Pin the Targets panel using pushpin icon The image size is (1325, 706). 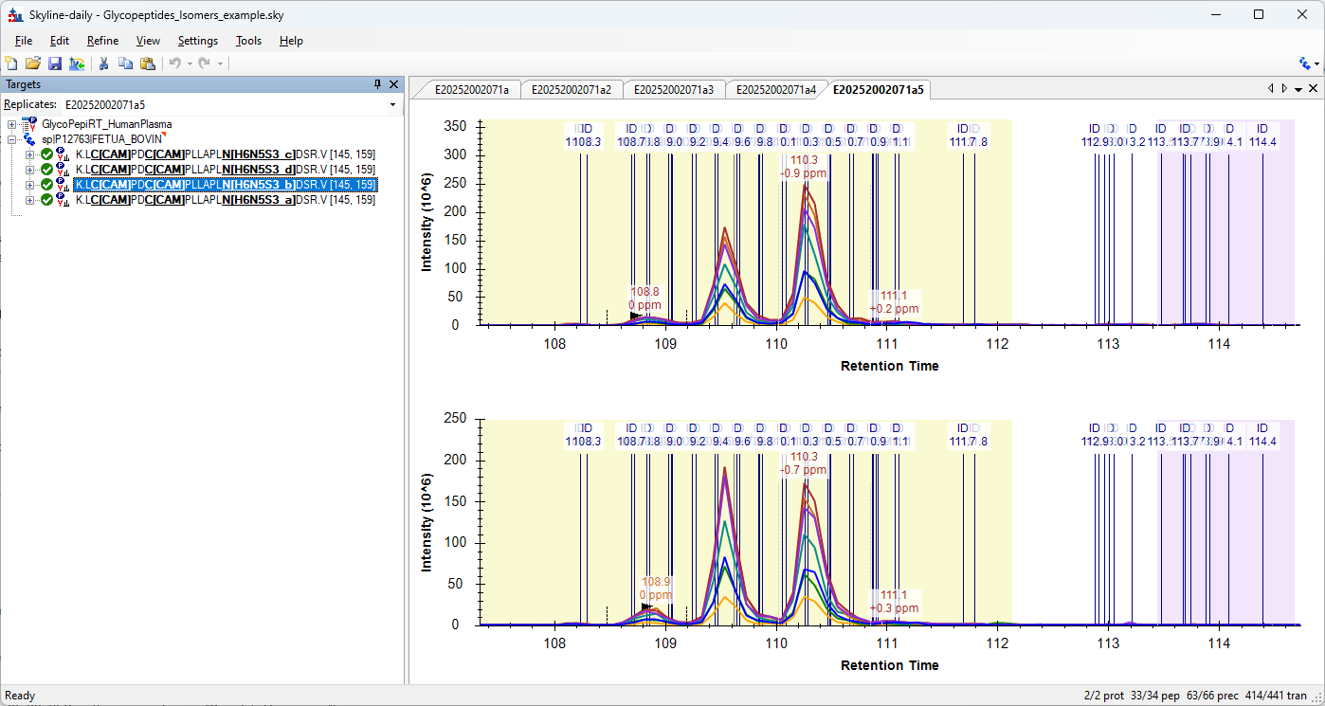tap(378, 84)
